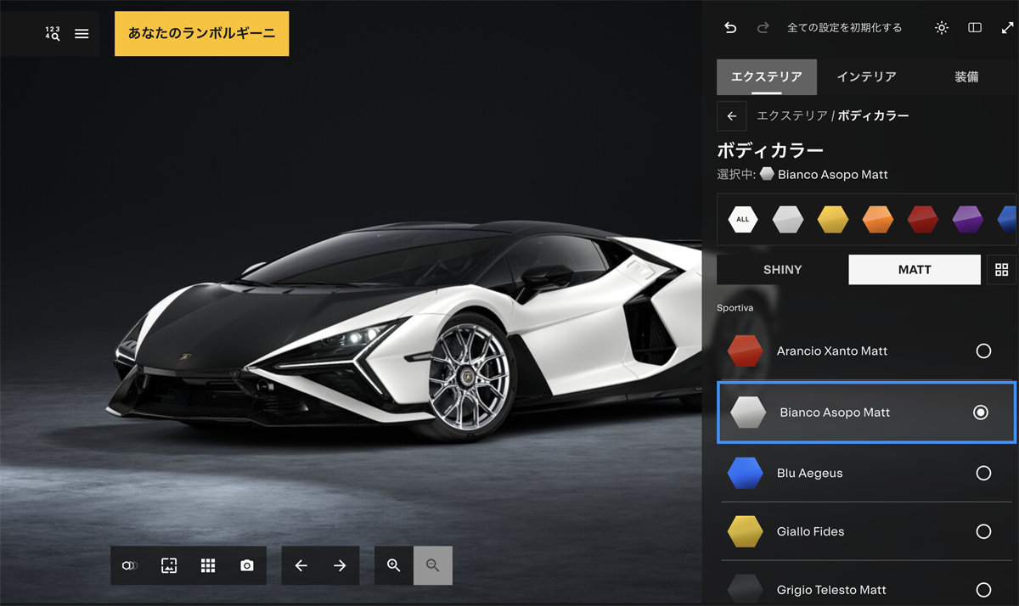Filter colors by silver/white hexagon
The height and width of the screenshot is (606, 1019).
click(788, 219)
